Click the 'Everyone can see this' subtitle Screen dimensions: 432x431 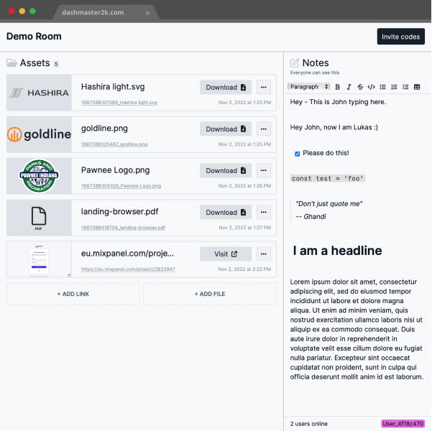tap(315, 73)
